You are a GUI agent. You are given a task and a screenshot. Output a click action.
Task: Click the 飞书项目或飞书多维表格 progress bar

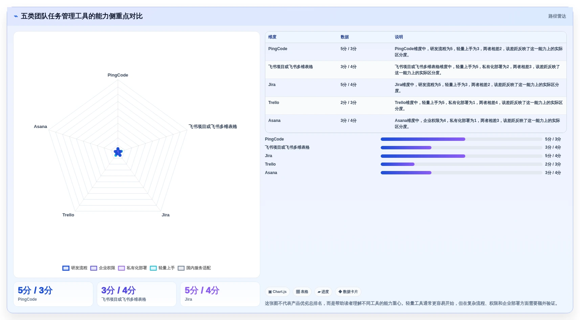click(x=461, y=148)
